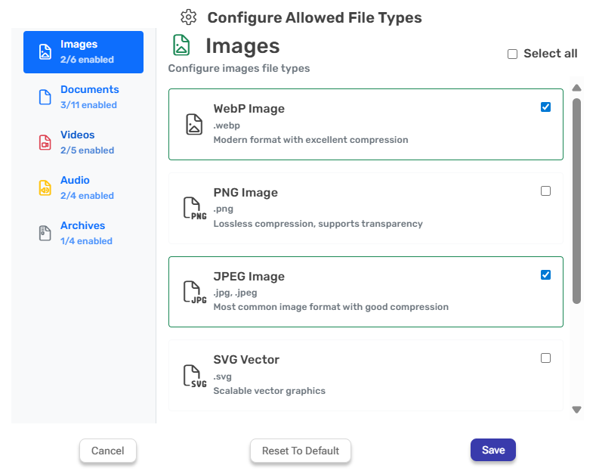Switch to the Documents category tab
Viewport: 599px width, 471px height.
pyautogui.click(x=89, y=97)
